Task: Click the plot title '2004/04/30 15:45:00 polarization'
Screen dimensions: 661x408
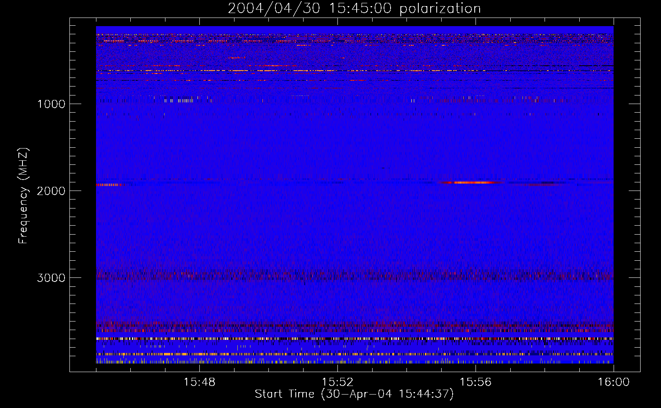Action: [354, 8]
